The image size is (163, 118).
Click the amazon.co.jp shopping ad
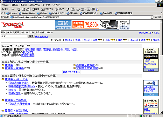(151, 56)
